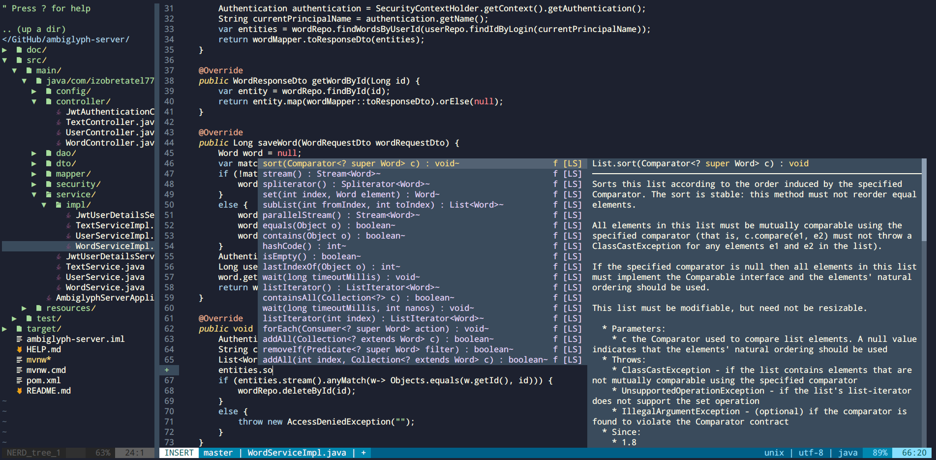This screenshot has width=936, height=460.
Task: Open JwtUserDetailsServ file under service/
Action: pos(110,256)
